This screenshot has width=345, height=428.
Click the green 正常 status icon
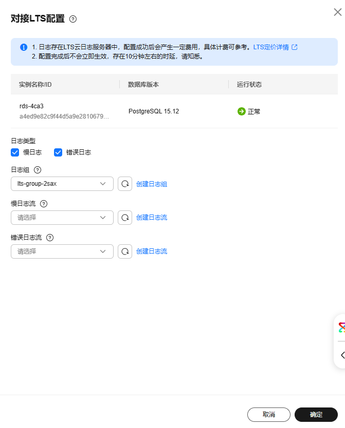[241, 111]
